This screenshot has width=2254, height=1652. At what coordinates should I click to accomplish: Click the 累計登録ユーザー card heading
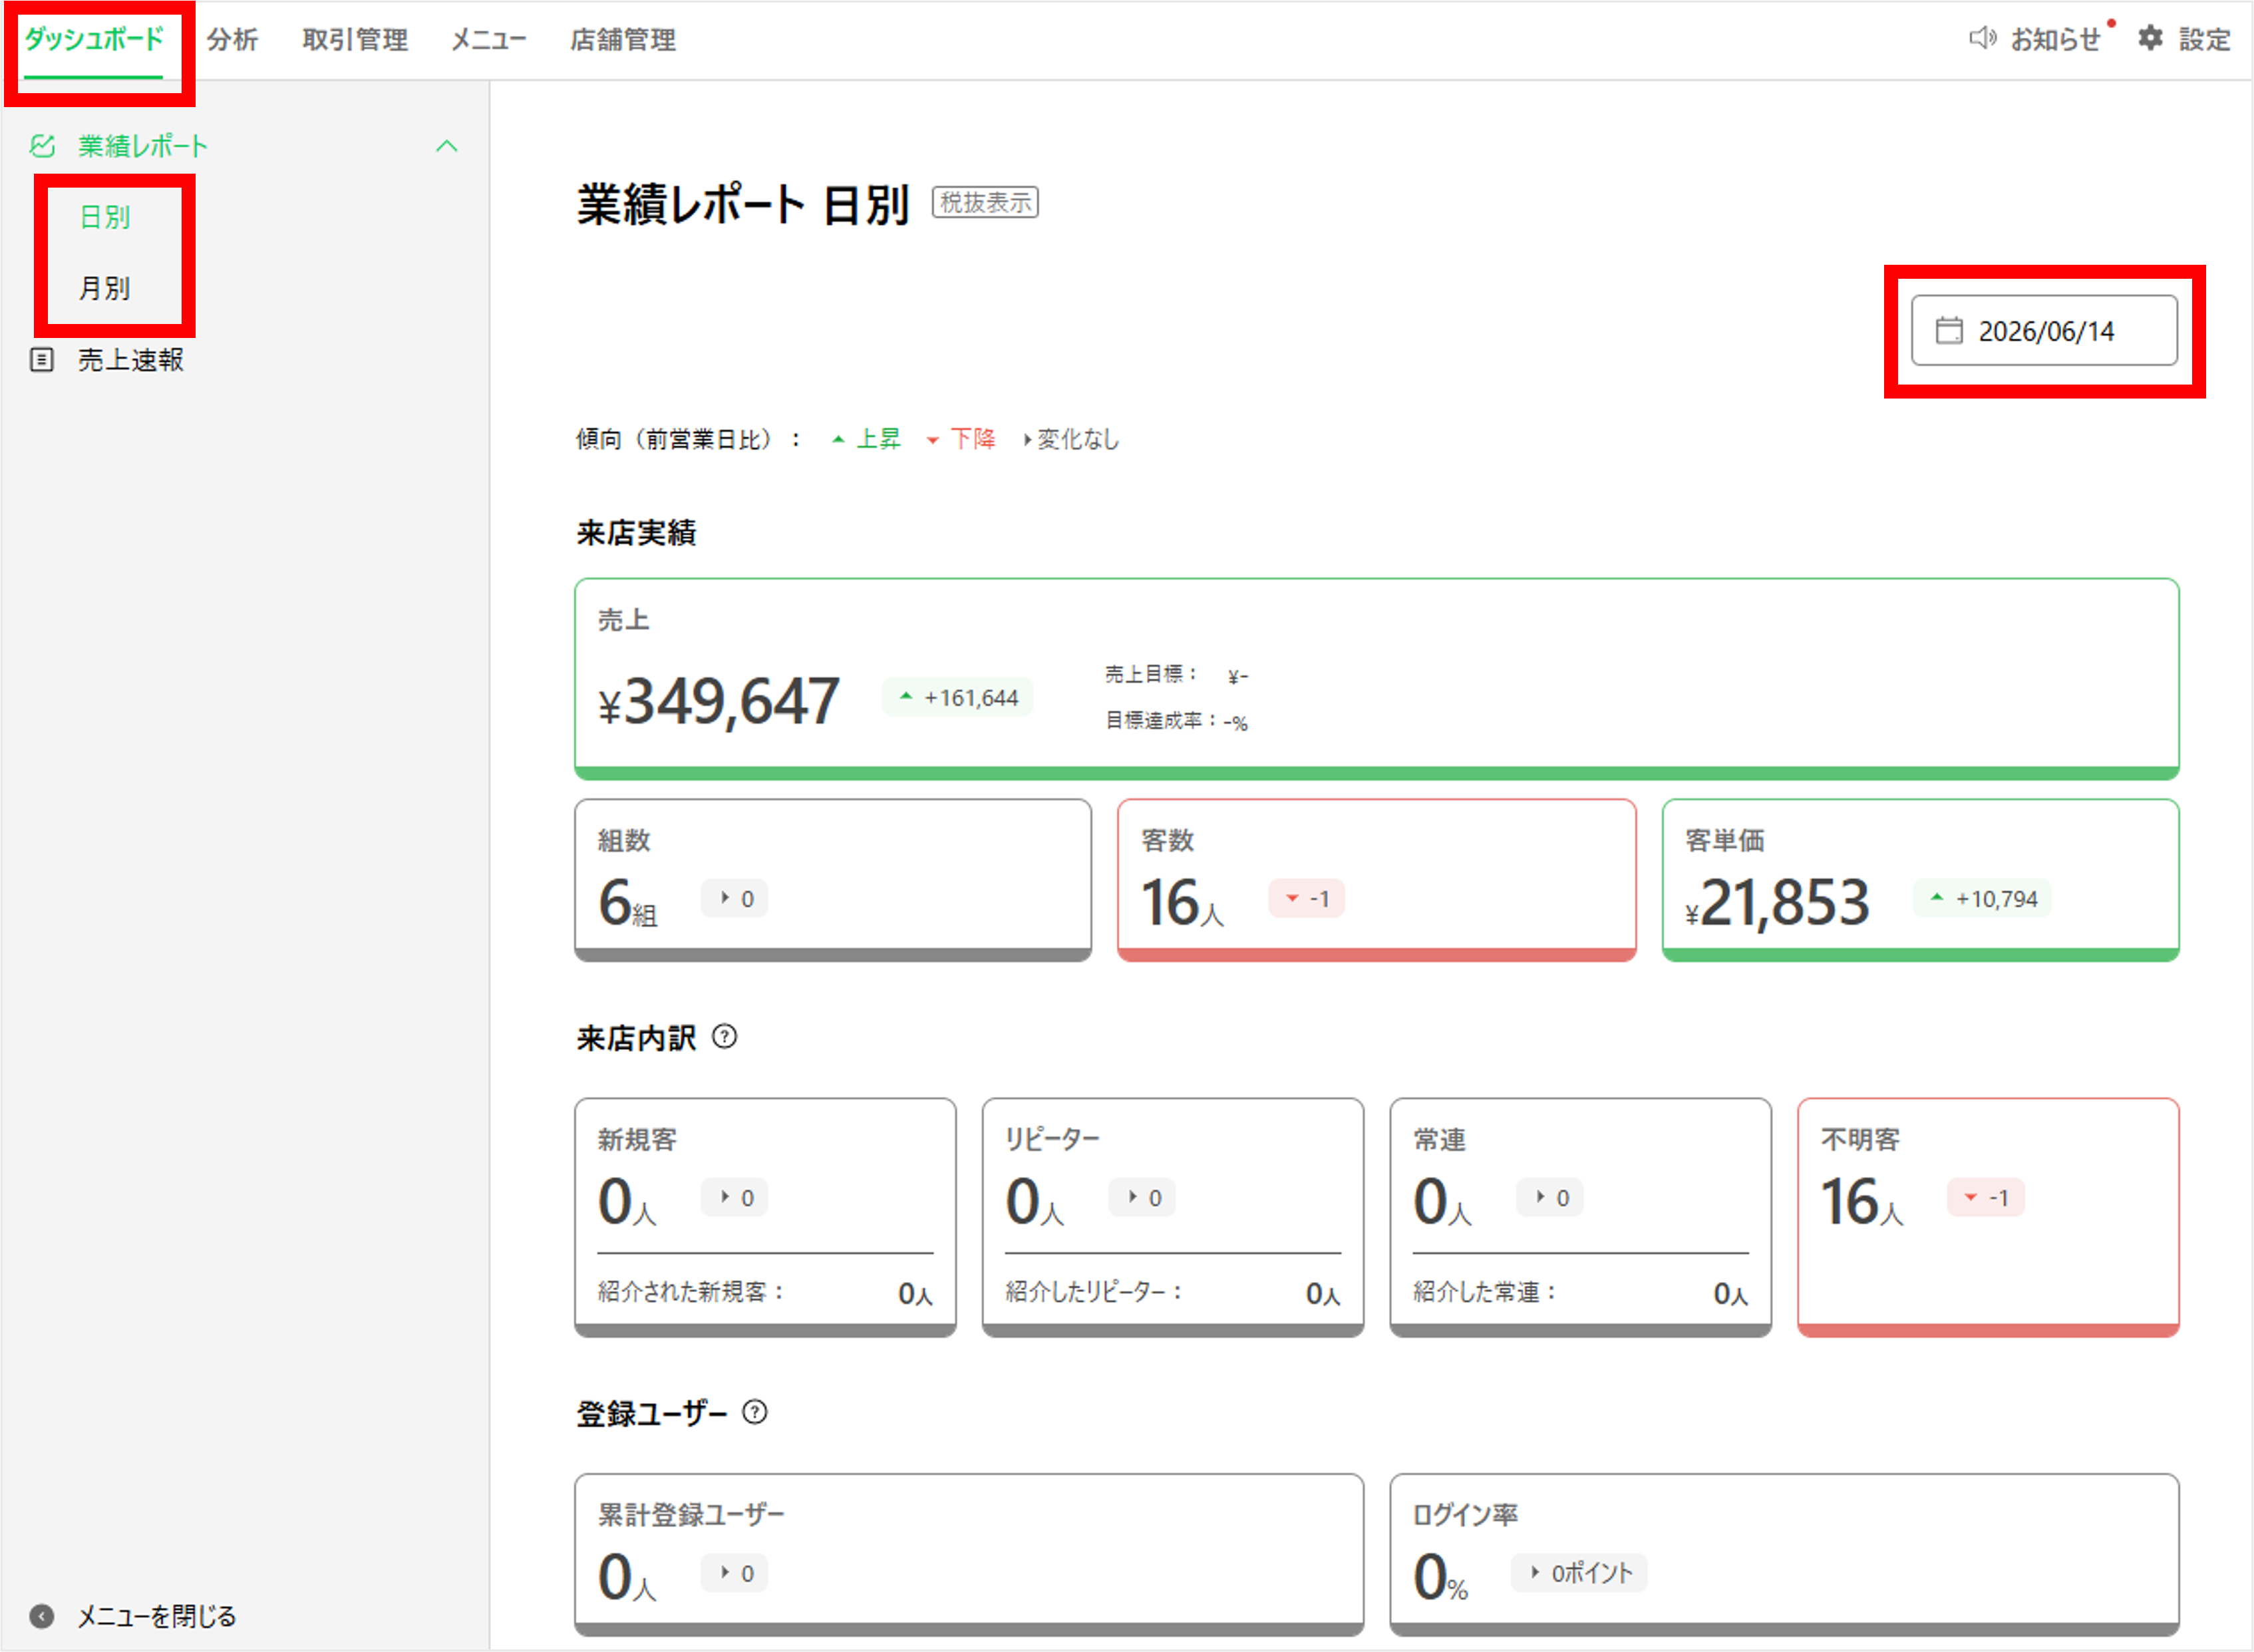[x=691, y=1514]
